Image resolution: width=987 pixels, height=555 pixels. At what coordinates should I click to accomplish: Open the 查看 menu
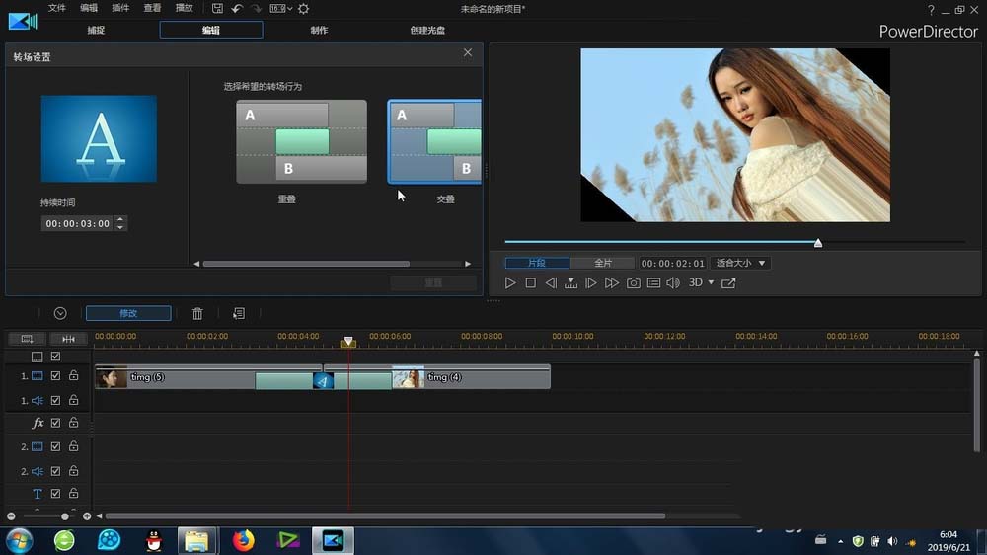[152, 8]
